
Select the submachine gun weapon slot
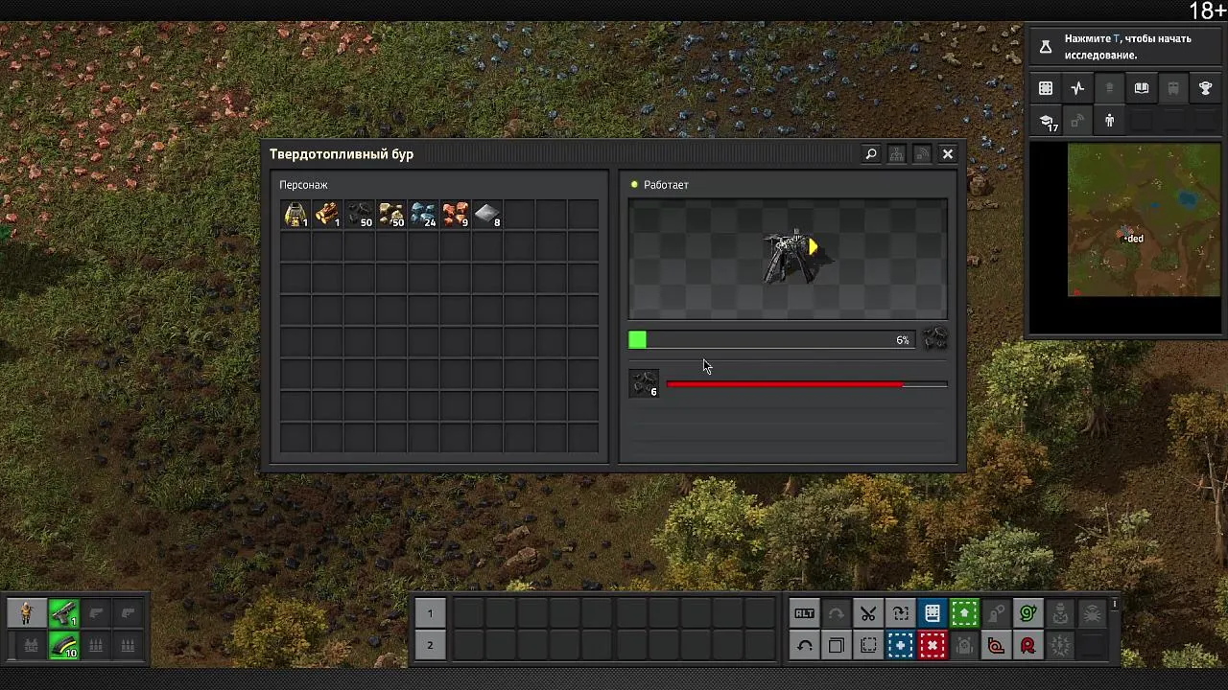click(63, 613)
